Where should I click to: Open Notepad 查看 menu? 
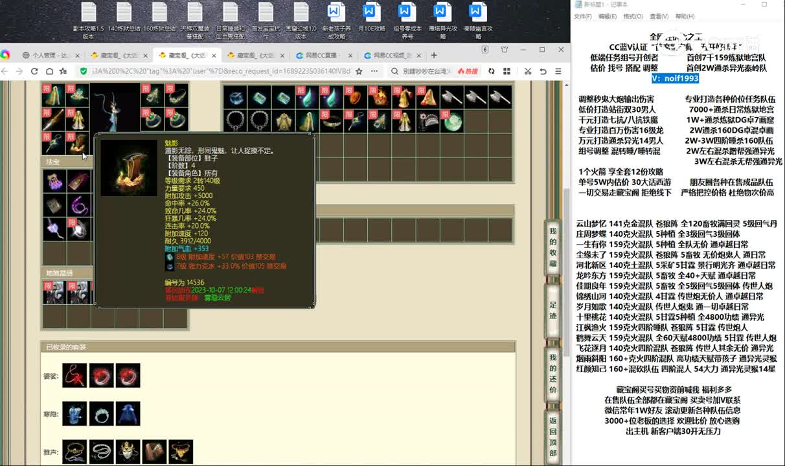coord(659,16)
